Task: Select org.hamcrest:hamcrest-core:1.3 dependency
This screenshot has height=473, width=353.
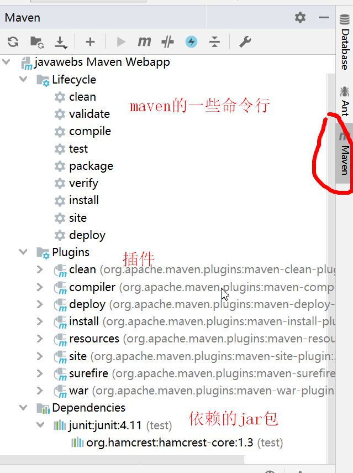Action: (170, 443)
